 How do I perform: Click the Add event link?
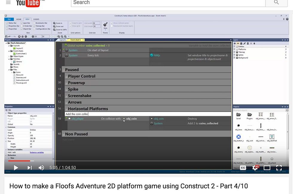[68, 140]
